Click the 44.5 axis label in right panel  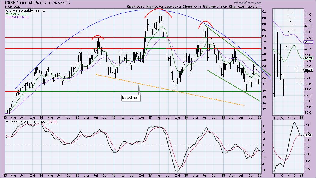tap(308, 15)
